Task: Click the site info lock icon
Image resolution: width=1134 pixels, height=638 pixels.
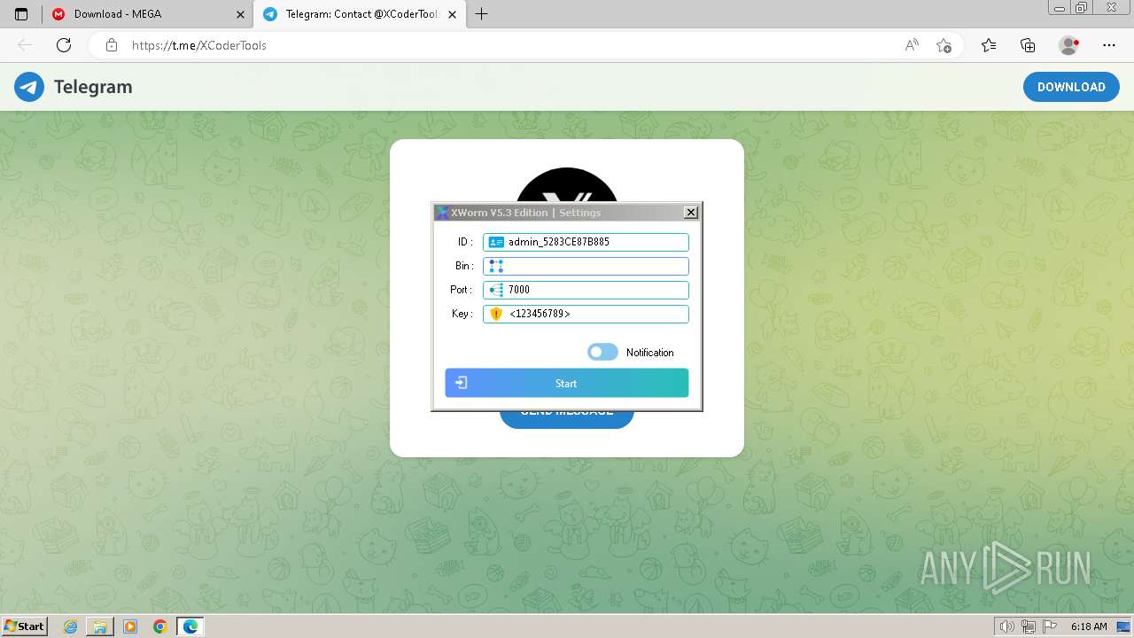Action: click(x=111, y=45)
